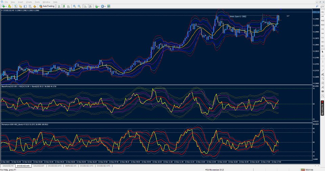Switch timeframe to W1
This screenshot has height=171, width=325.
click(x=323, y=42)
